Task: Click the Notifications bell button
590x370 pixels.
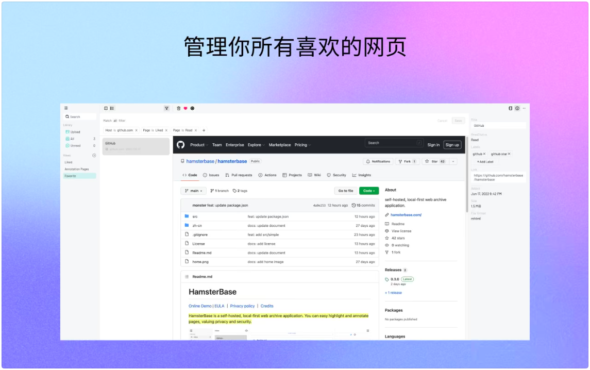Action: point(378,161)
